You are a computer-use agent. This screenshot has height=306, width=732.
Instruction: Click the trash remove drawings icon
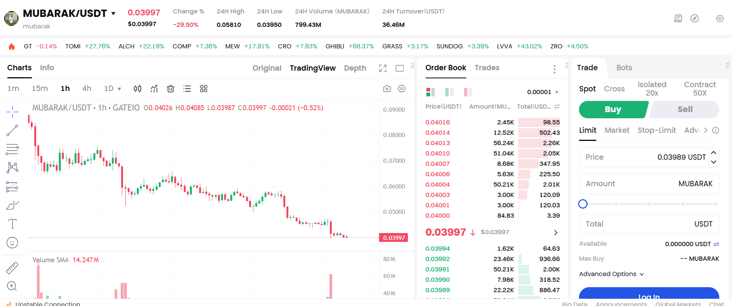coord(171,89)
